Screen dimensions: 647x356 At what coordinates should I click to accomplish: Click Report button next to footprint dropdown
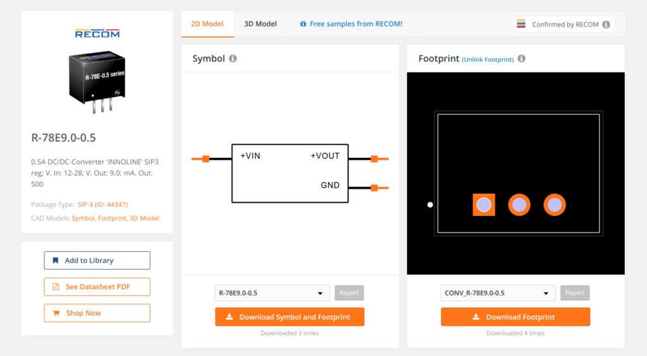pos(575,293)
